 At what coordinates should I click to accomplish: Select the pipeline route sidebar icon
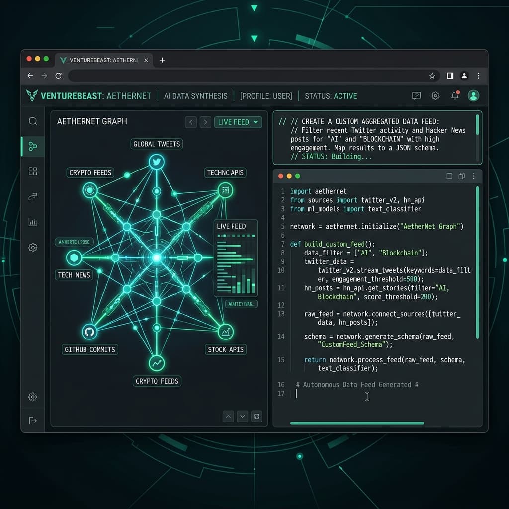pyautogui.click(x=33, y=197)
